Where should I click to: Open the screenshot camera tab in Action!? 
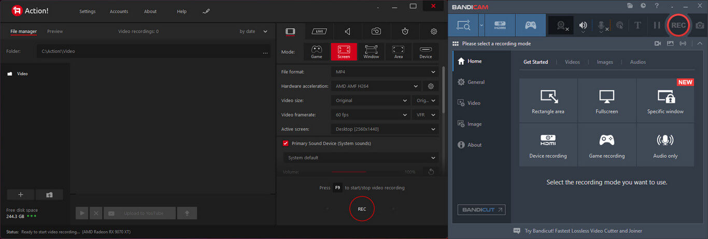click(x=376, y=32)
